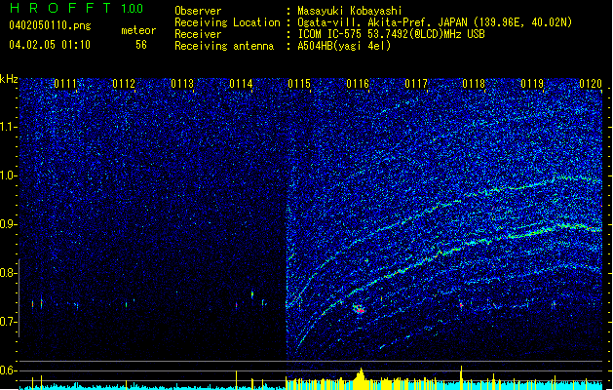
Task: Click the 0.6 kHz axis label
Action: [x=9, y=370]
